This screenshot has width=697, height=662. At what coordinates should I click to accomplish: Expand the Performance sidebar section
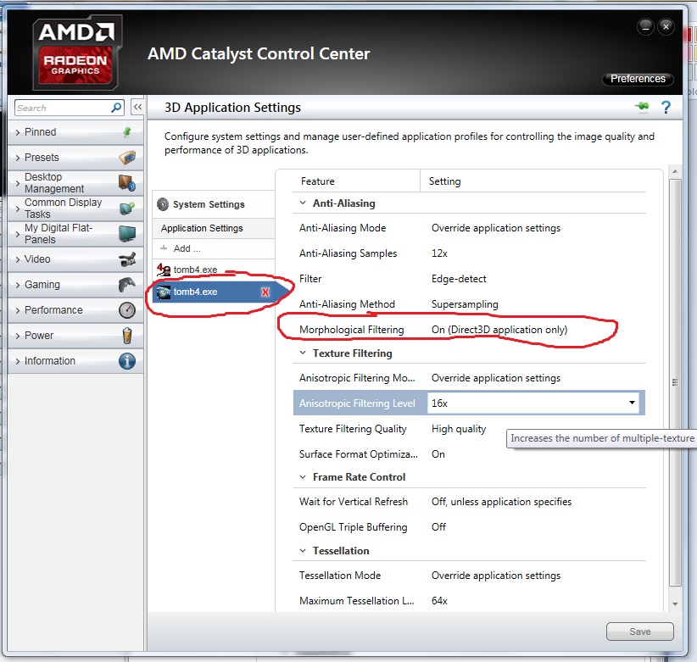tap(18, 310)
